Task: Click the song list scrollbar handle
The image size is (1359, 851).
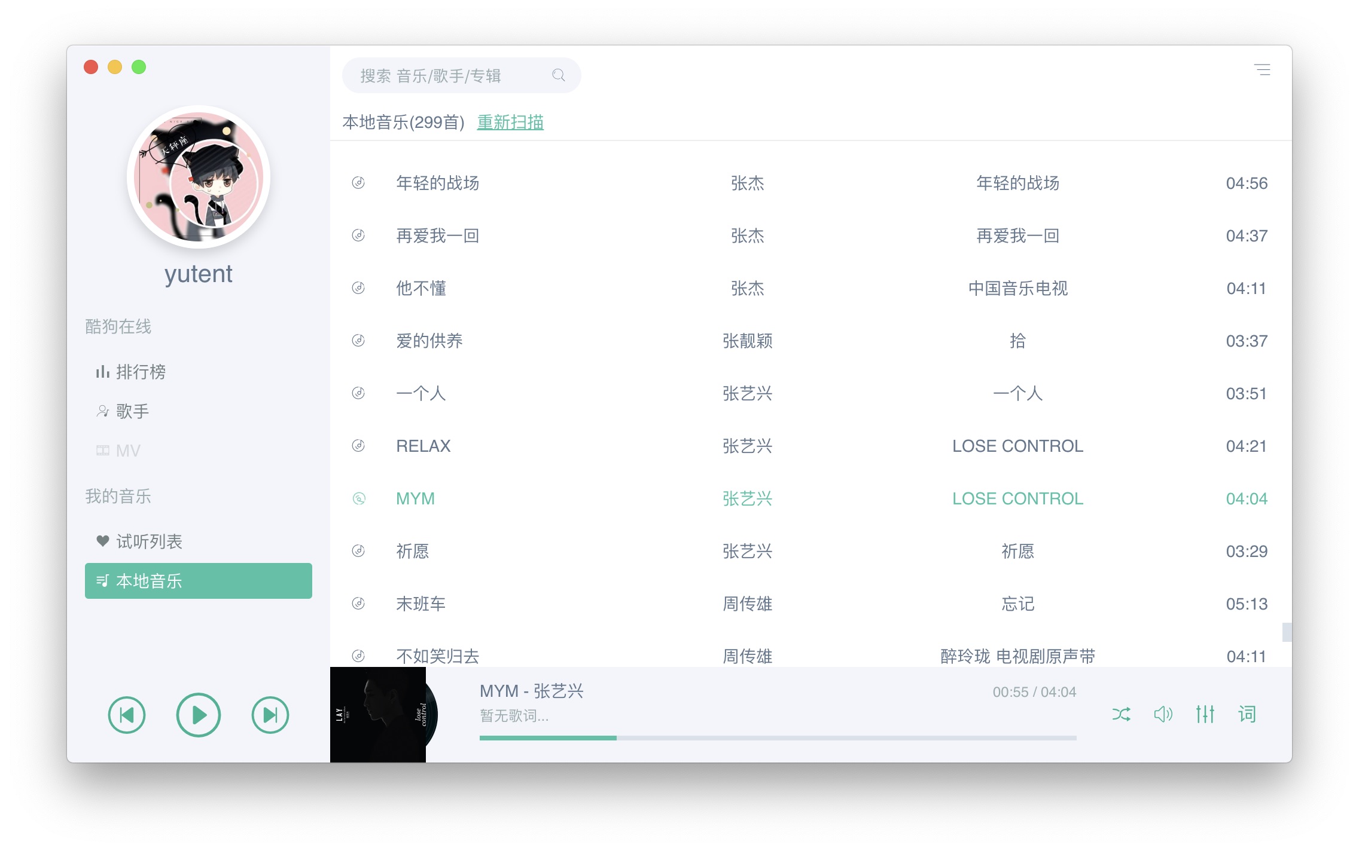Action: click(1286, 632)
